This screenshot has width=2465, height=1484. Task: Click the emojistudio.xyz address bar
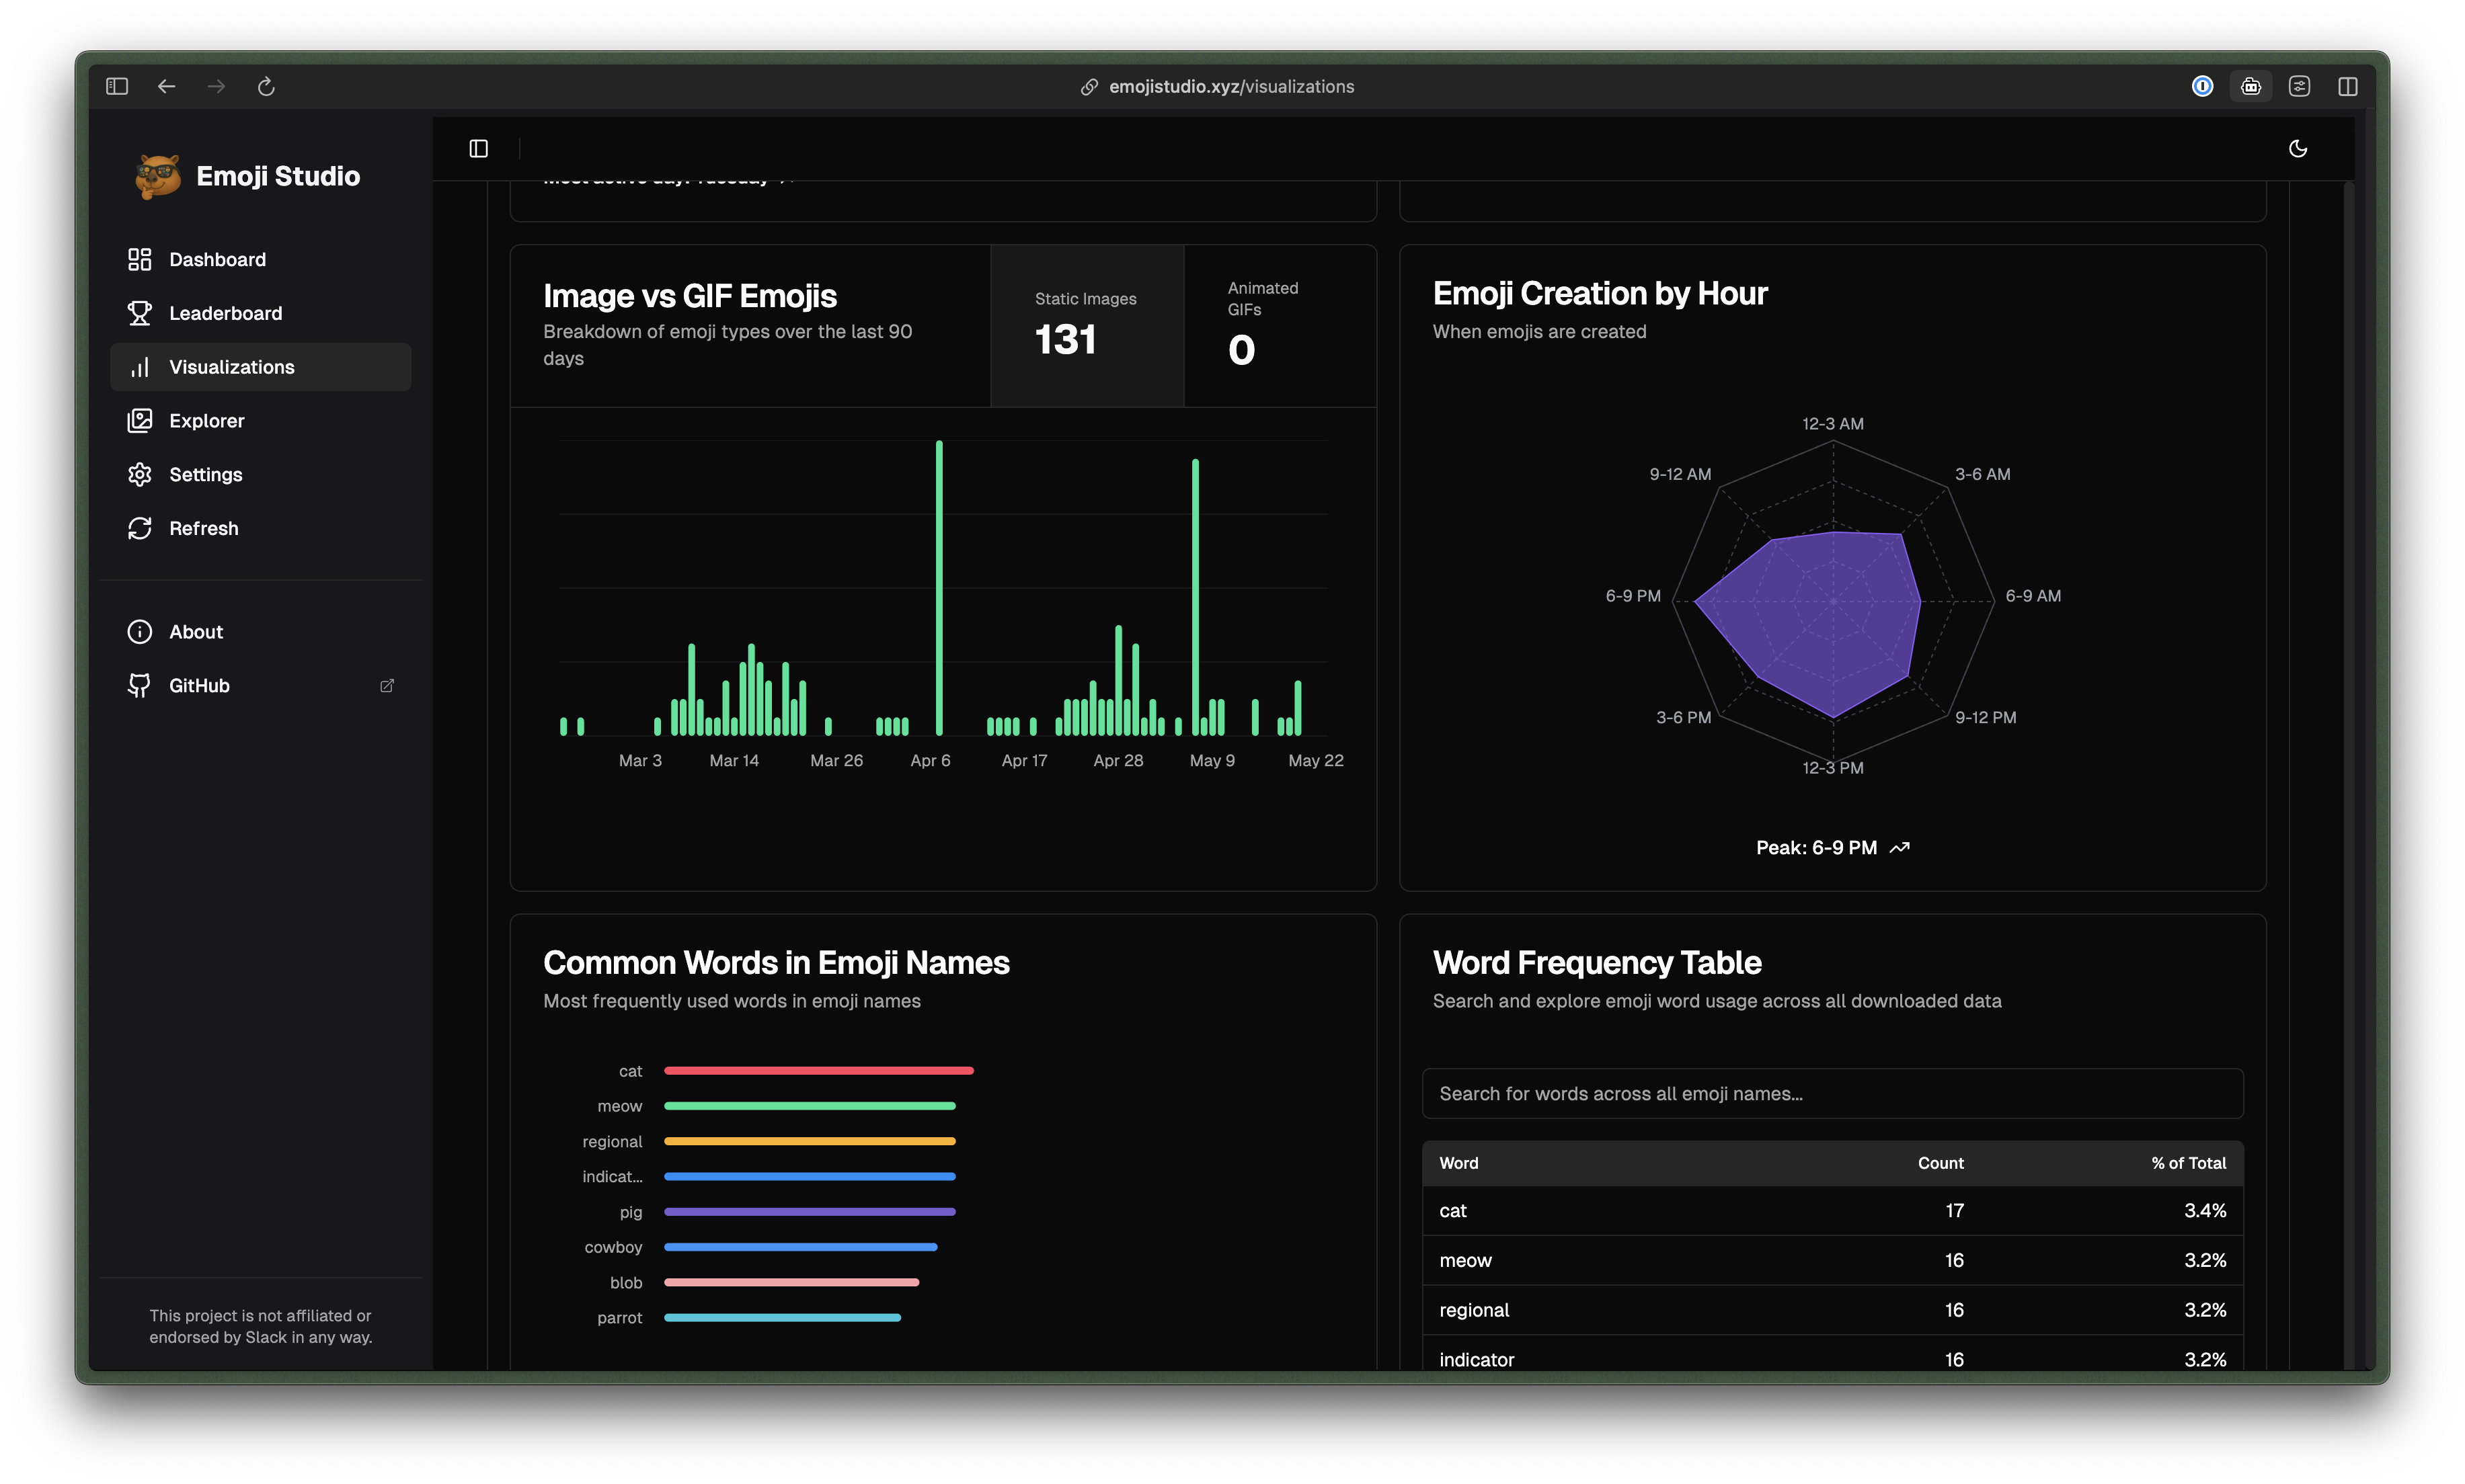(1230, 87)
